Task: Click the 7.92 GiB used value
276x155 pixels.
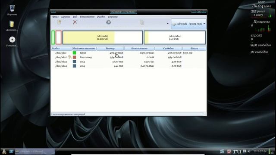Action: (149, 62)
